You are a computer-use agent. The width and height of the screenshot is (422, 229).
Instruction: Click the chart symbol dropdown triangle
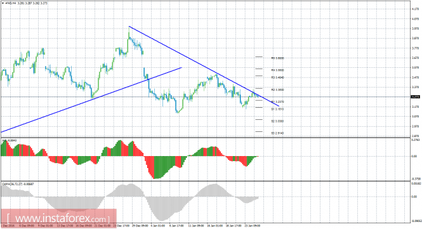point(3,3)
